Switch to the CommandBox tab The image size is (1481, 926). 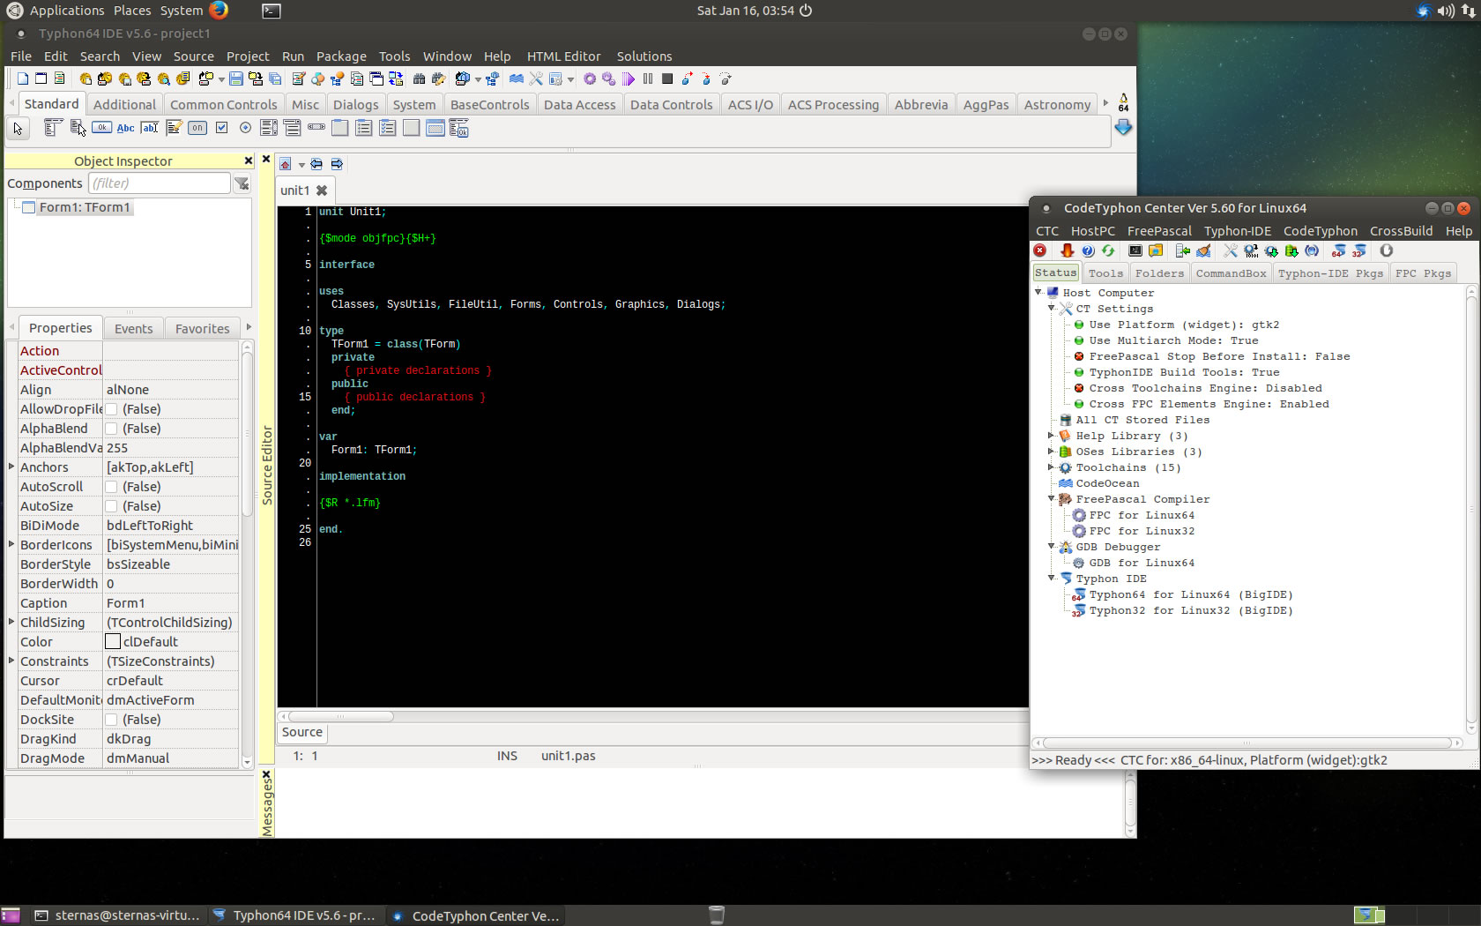pos(1231,273)
